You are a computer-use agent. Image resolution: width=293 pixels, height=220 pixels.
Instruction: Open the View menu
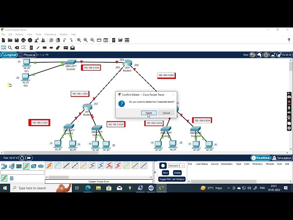(29, 34)
